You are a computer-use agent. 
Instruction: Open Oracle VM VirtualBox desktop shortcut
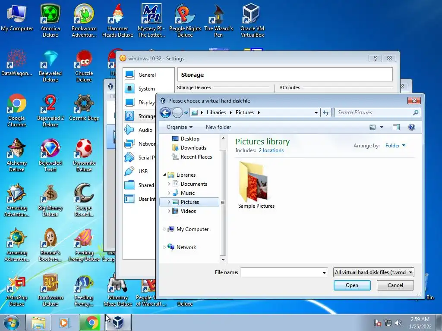[x=252, y=21]
